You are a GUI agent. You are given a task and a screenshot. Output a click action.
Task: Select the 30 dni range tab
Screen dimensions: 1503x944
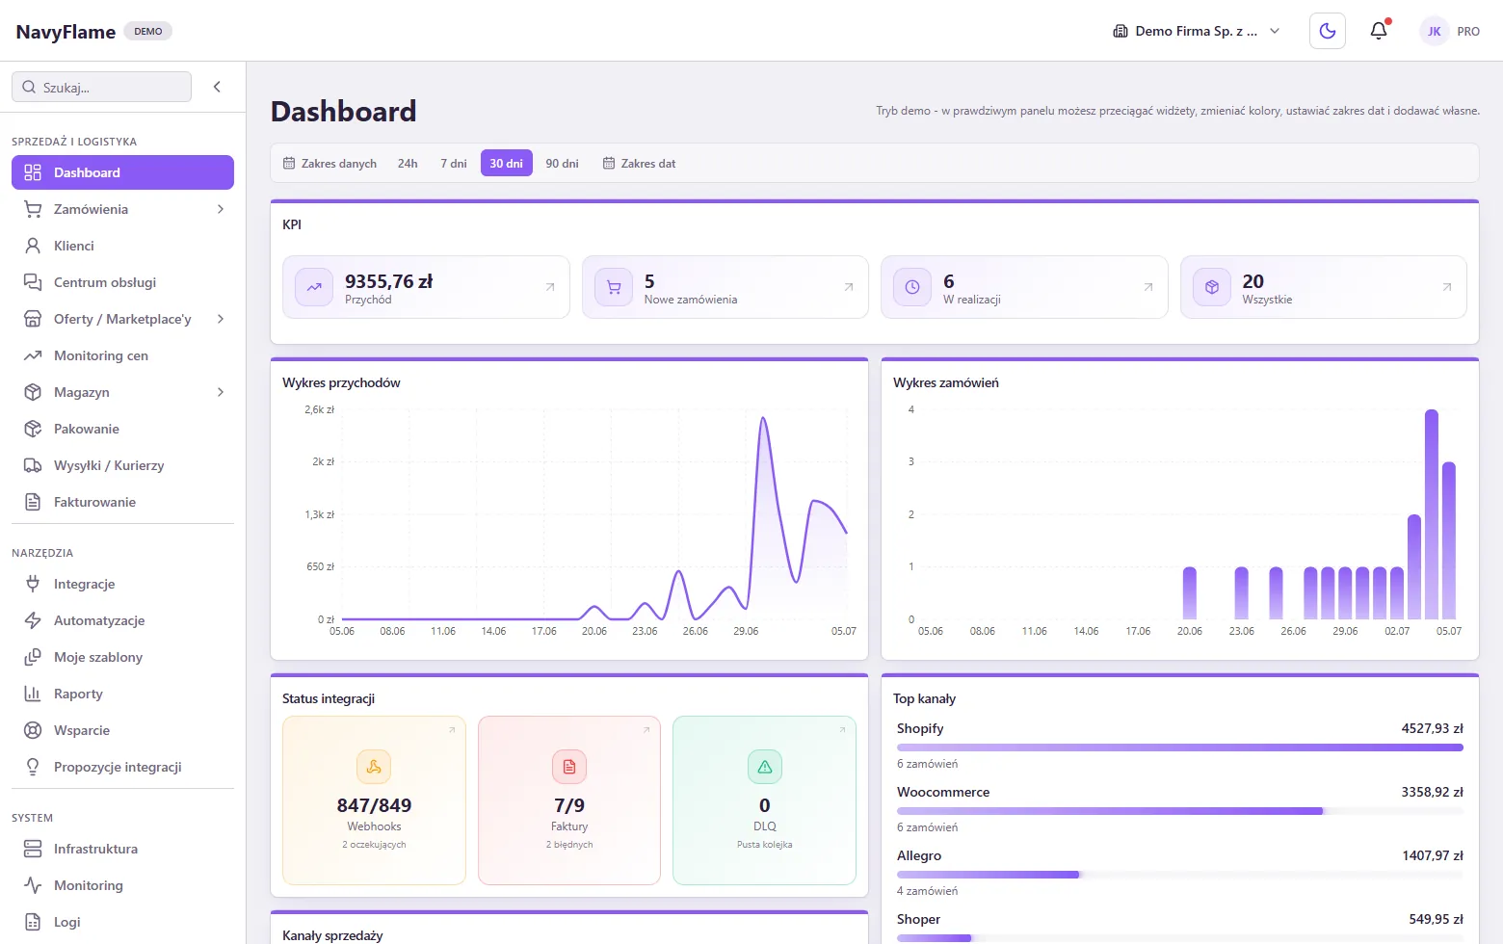tap(507, 164)
